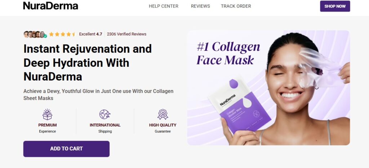369x168 pixels.
Task: Open the 2306 Verified Reviews link
Action: pyautogui.click(x=126, y=34)
